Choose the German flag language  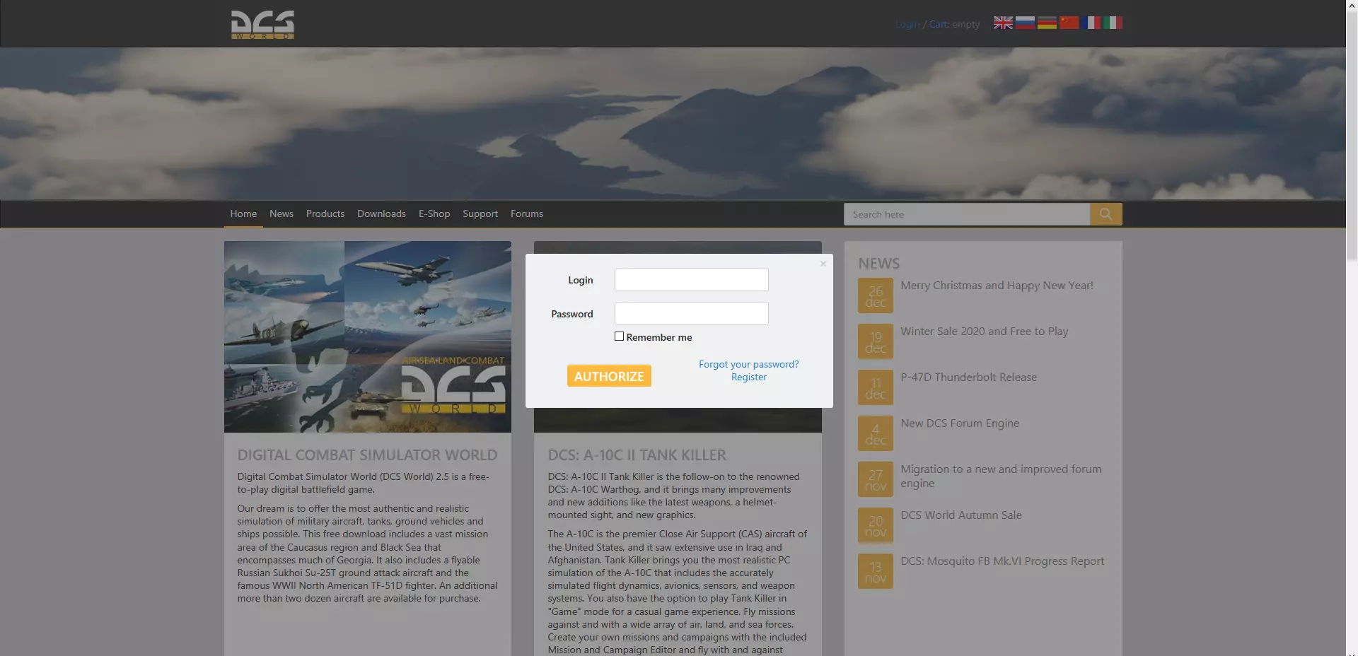tap(1047, 23)
